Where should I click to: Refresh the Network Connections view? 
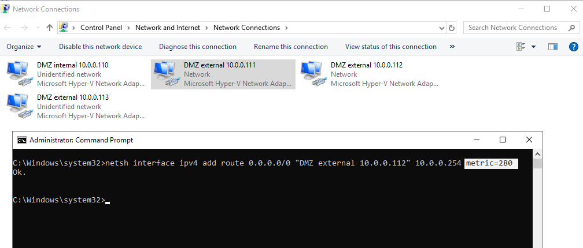(x=452, y=28)
